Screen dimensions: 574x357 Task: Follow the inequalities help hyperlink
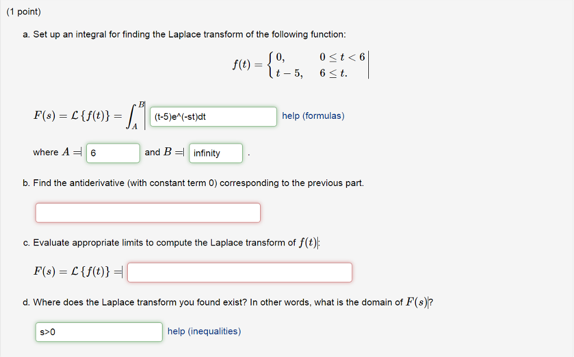click(203, 331)
